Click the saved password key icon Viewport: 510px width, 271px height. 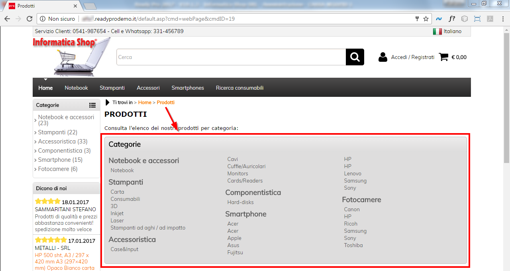(x=417, y=19)
